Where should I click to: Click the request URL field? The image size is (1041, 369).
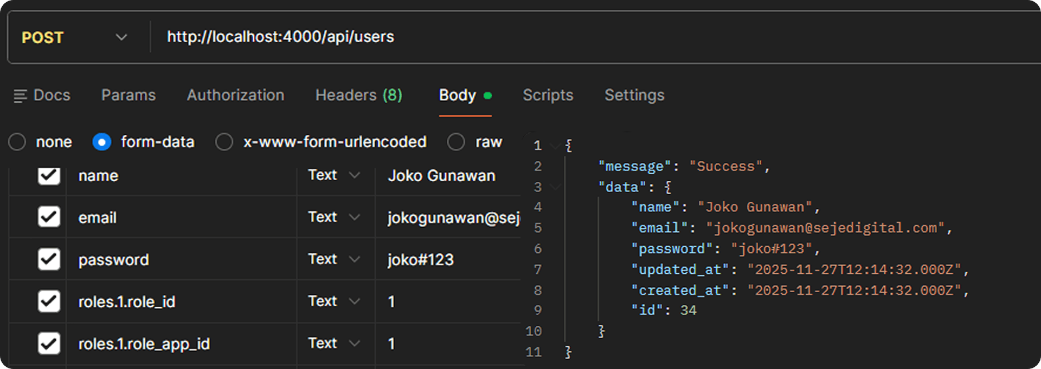596,37
